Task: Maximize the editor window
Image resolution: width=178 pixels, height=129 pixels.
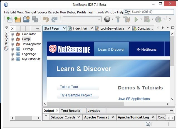Action: pos(173,28)
